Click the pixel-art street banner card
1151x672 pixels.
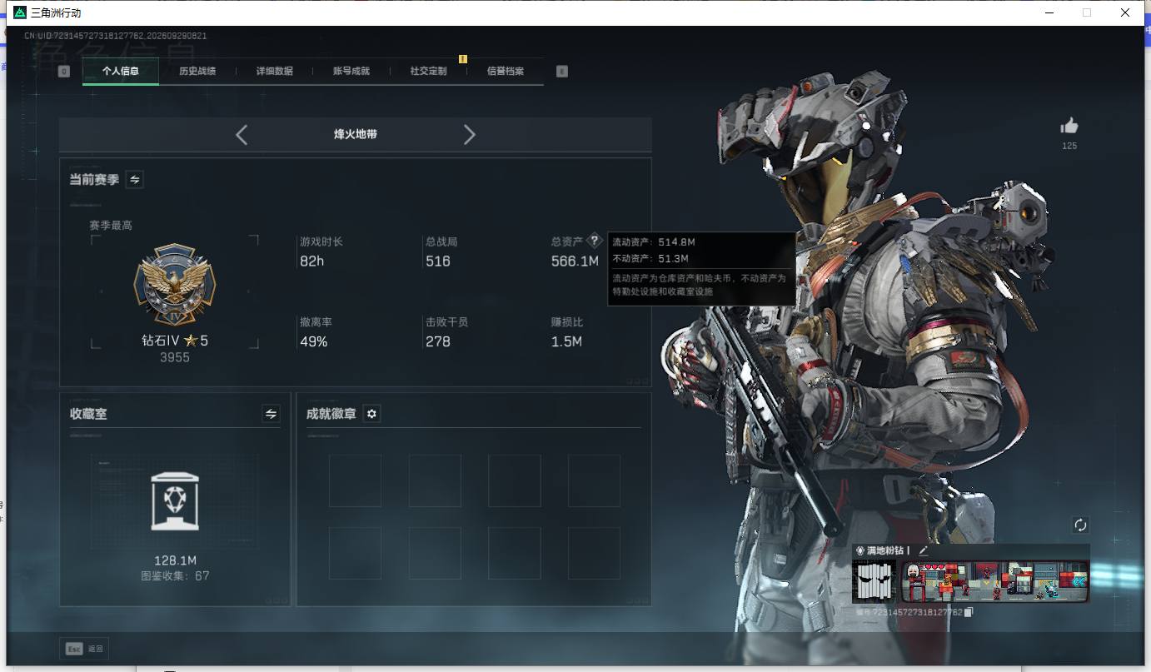[x=995, y=580]
